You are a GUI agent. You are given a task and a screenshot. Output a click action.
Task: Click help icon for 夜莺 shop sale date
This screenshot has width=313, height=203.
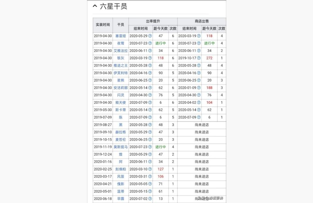pyautogui.click(x=199, y=43)
